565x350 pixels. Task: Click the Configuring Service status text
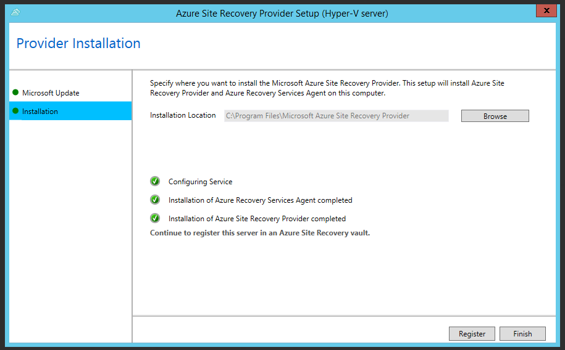(x=200, y=182)
